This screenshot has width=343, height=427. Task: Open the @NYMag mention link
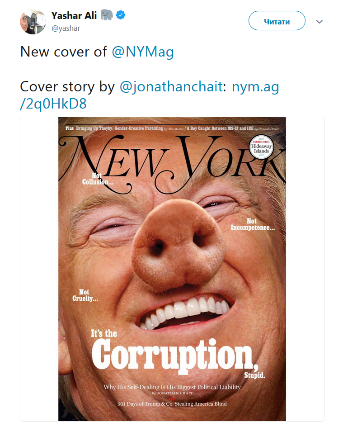coord(143,52)
